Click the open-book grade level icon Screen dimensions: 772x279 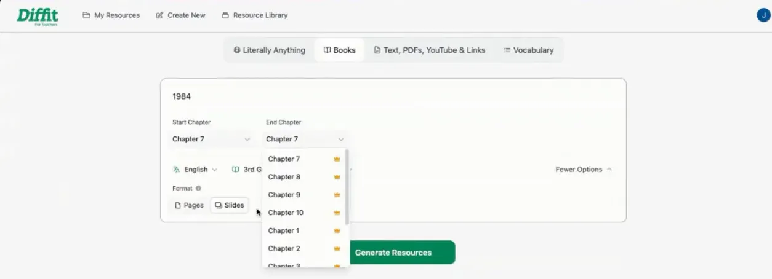[235, 170]
